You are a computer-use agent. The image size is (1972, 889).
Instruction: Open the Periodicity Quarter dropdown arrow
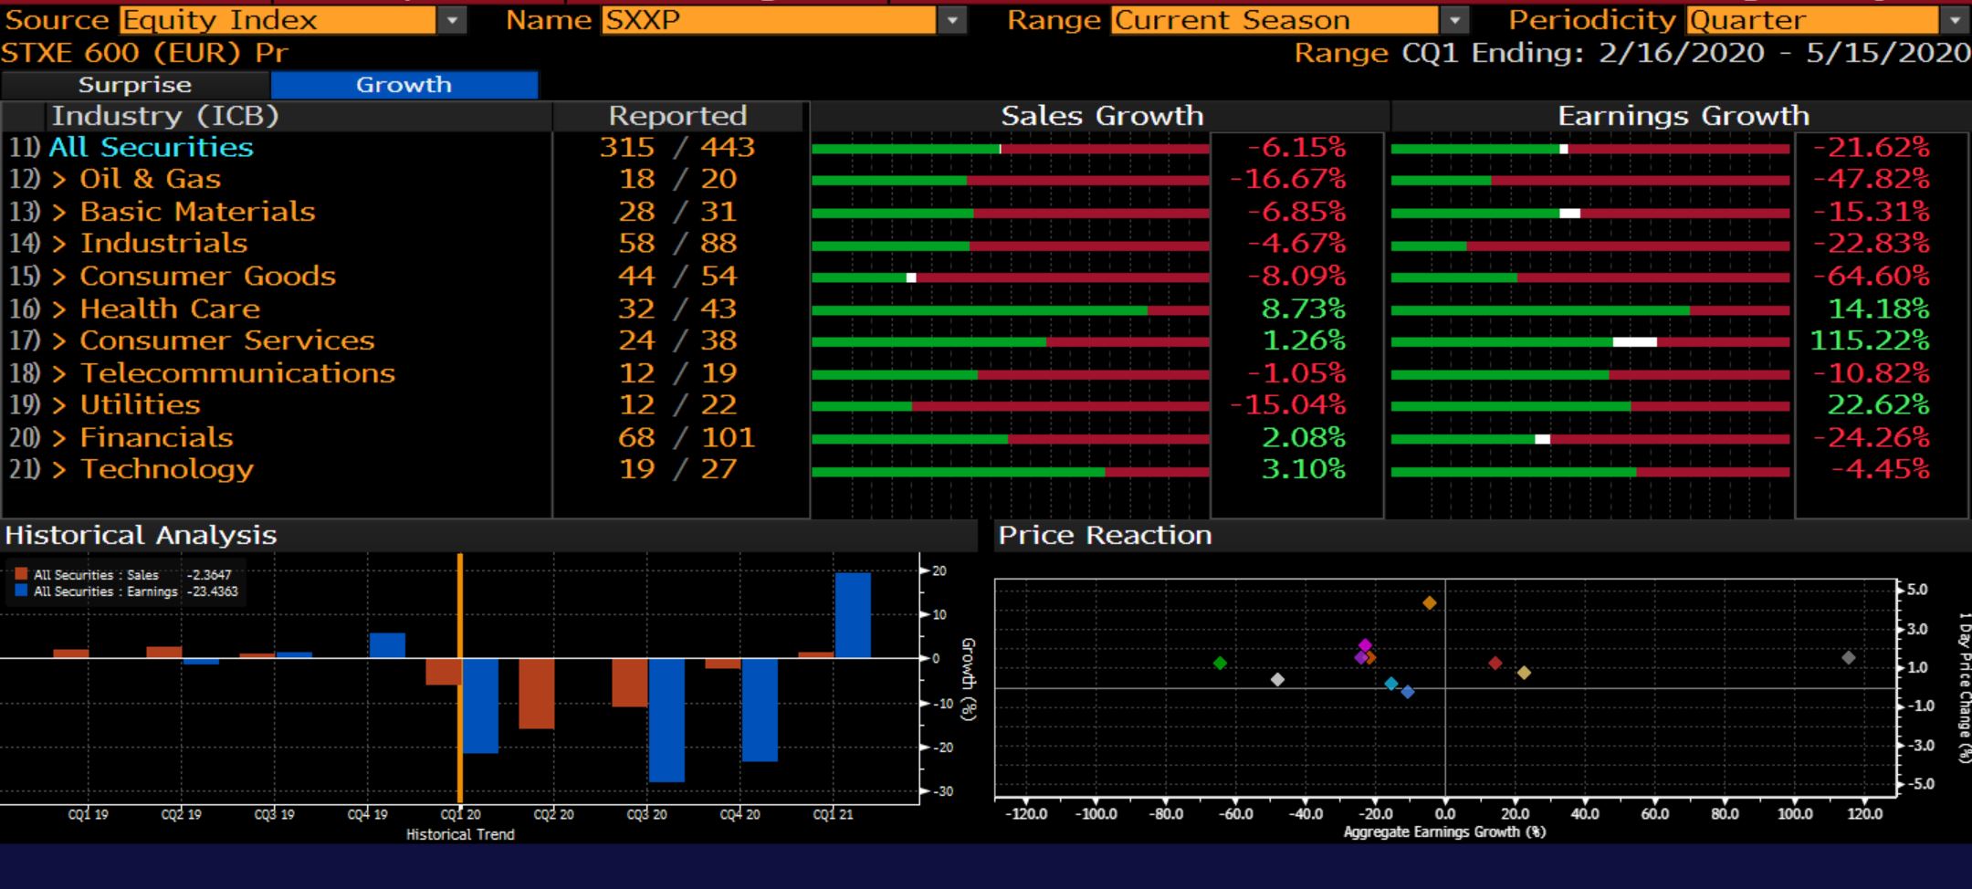1954,19
